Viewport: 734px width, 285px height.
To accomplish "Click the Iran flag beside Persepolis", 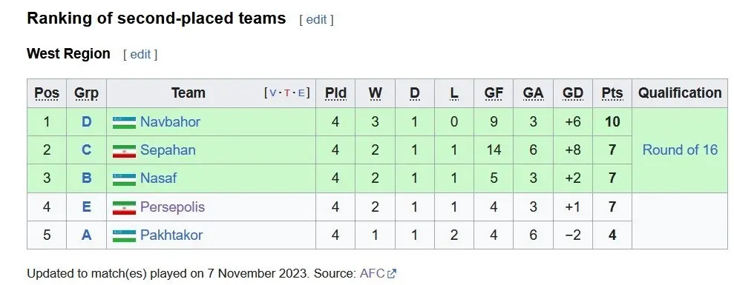I will click(124, 207).
